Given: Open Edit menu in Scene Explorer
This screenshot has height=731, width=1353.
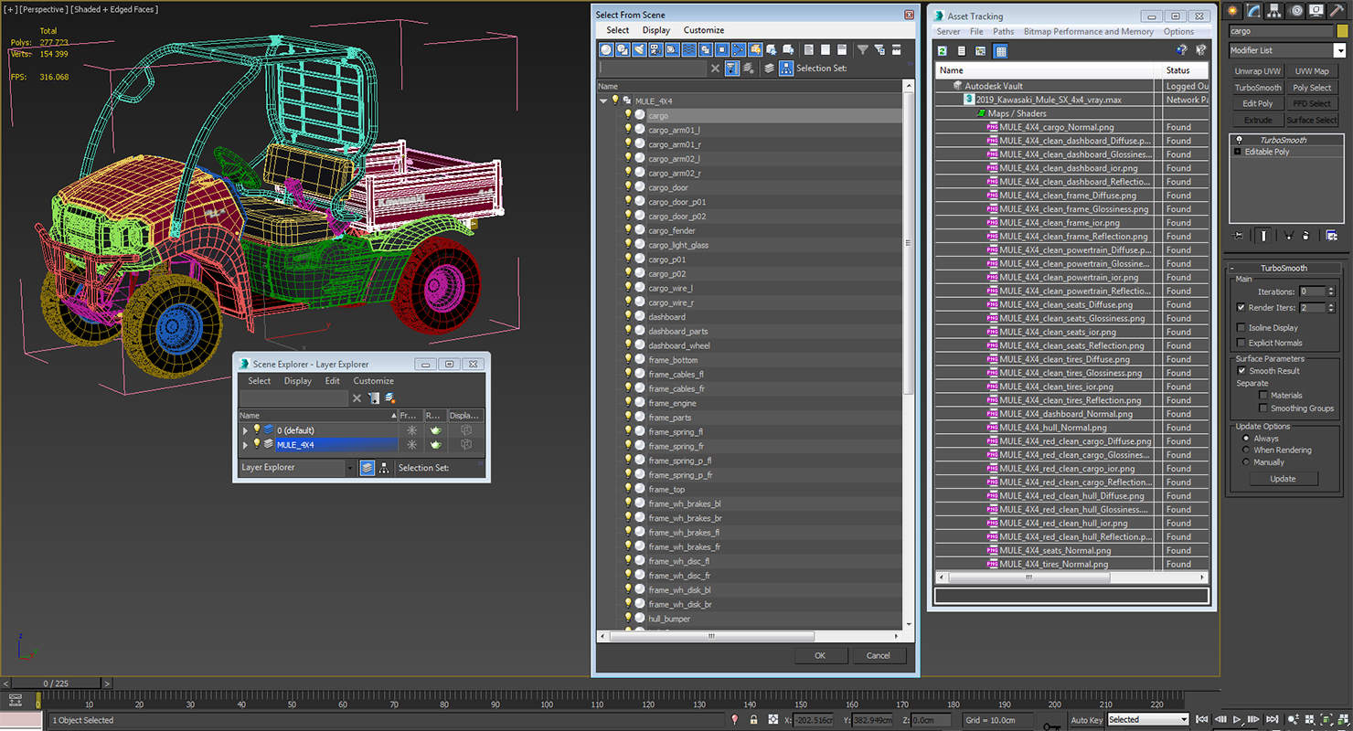Looking at the screenshot, I should coord(332,381).
